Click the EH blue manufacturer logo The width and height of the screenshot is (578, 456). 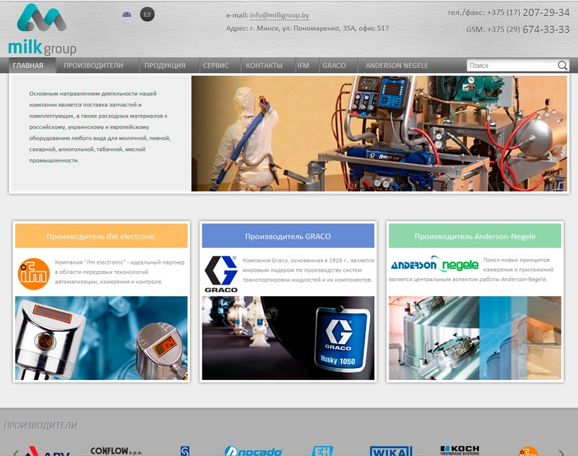[322, 451]
